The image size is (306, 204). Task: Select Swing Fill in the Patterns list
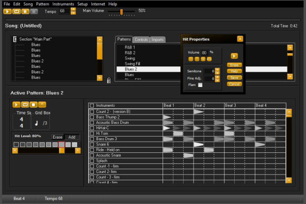pos(132,64)
